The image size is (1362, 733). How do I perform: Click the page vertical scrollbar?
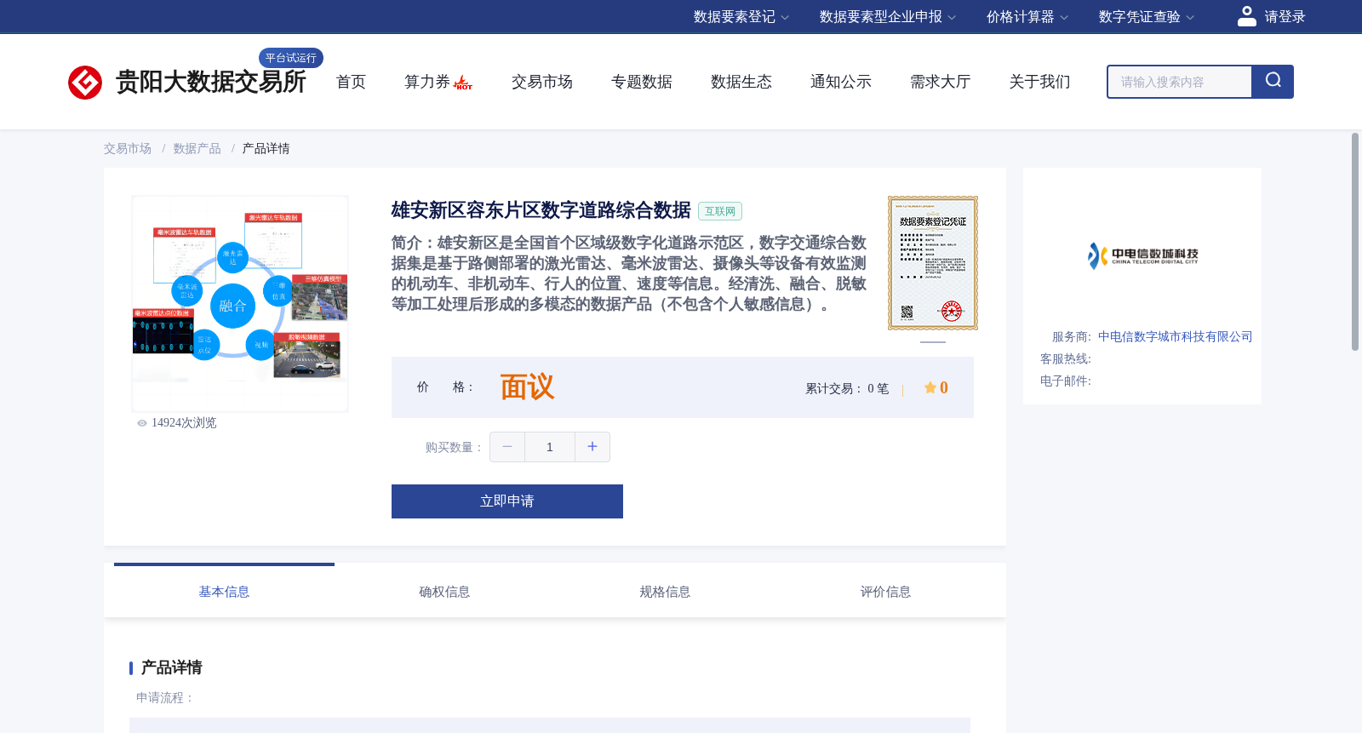[x=1355, y=242]
